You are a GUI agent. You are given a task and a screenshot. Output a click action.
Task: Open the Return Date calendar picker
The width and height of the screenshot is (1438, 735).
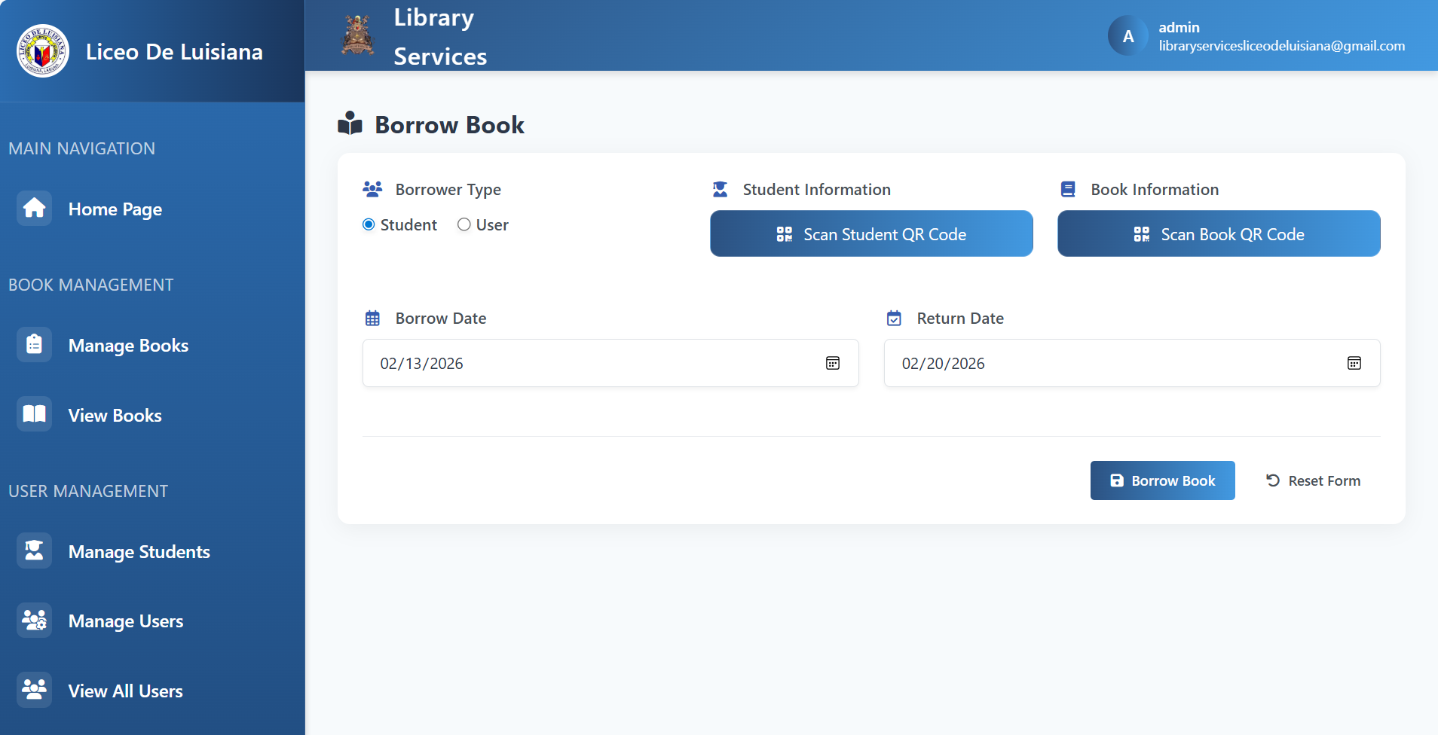click(1354, 363)
